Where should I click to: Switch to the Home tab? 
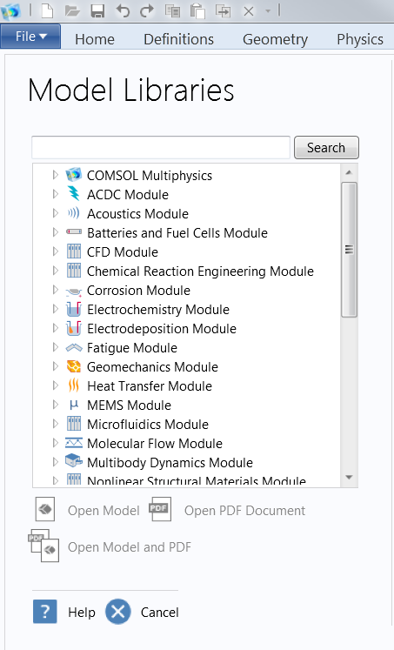point(95,39)
